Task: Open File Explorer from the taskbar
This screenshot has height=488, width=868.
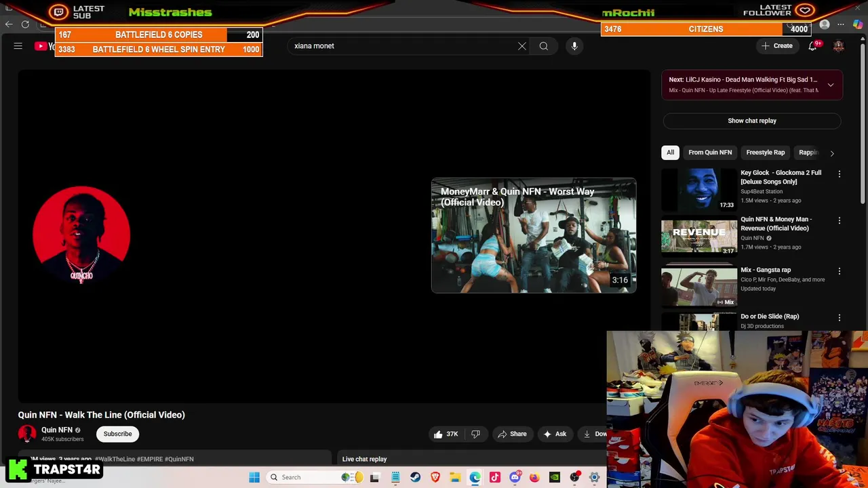Action: pos(455,477)
